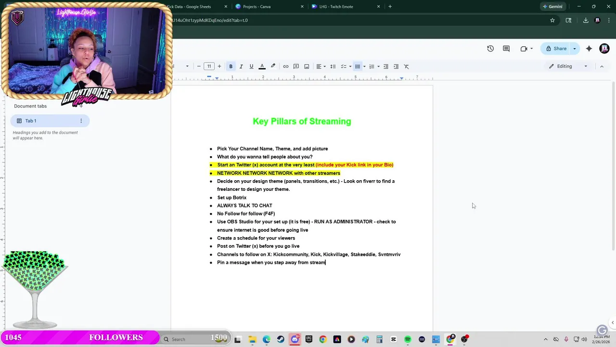Viewport: 616px width, 347px height.
Task: Select Tab 1 in document tabs
Action: [x=50, y=121]
